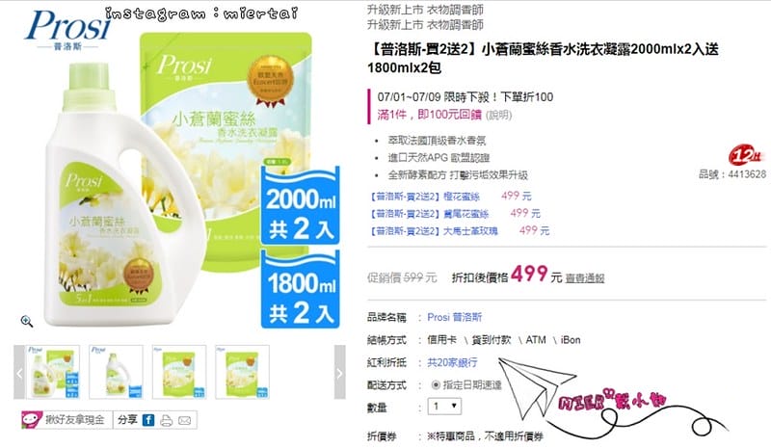Open 鳶尾花蜜絲 variant link

[429, 214]
